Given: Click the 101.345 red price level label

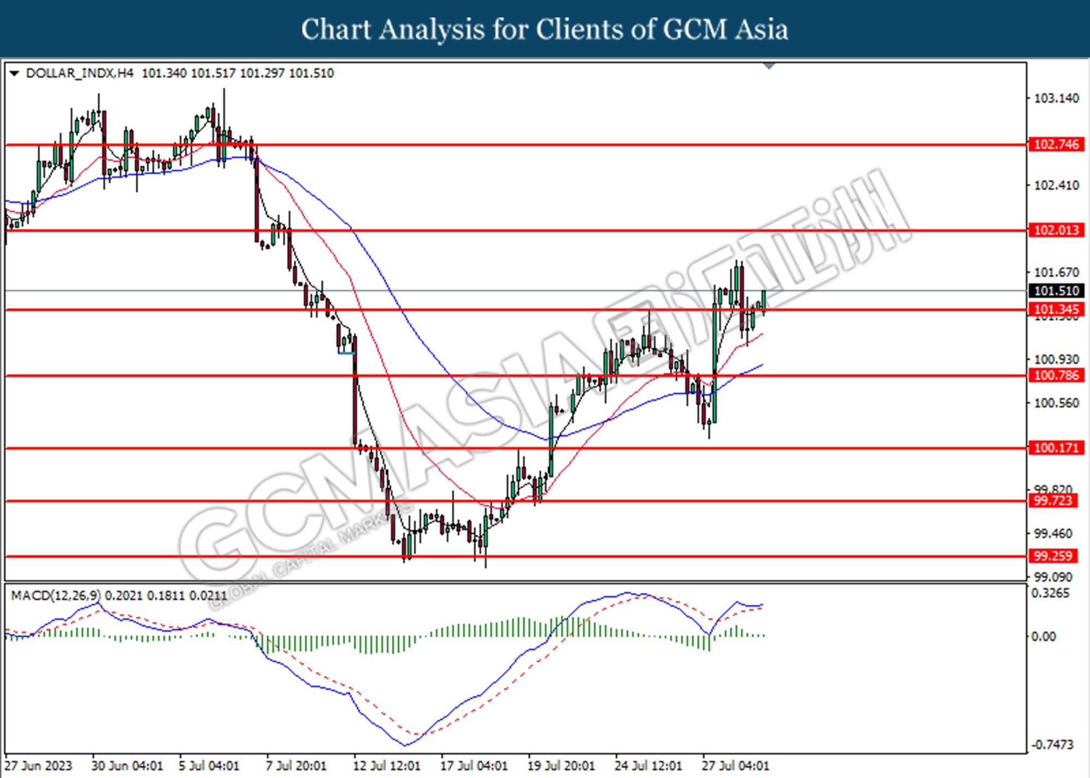Looking at the screenshot, I should click(x=1056, y=309).
